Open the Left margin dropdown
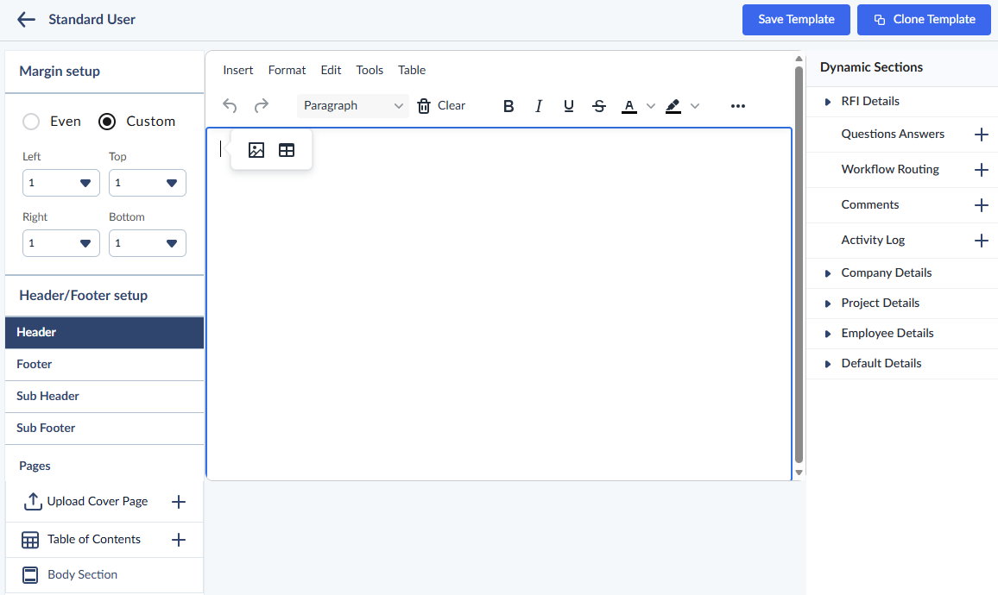This screenshot has width=998, height=595. point(61,183)
